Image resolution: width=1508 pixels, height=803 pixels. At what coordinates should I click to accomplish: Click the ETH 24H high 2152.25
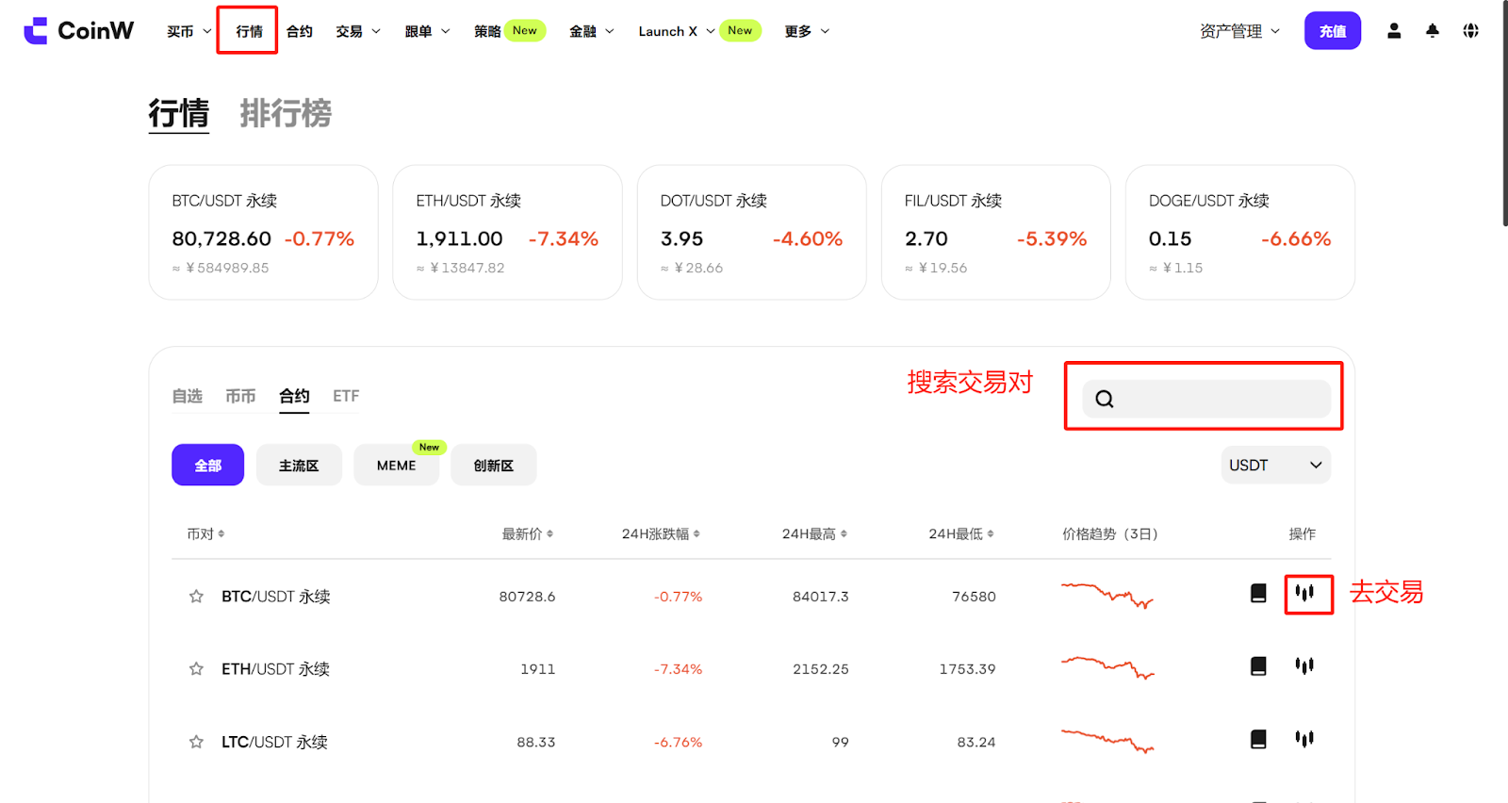pyautogui.click(x=821, y=669)
